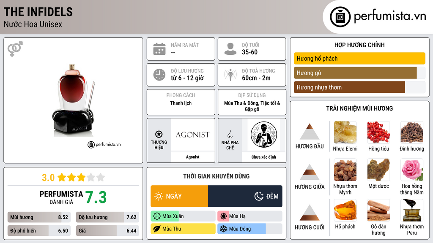Click the Hương đầu pyramid icon

(310, 132)
